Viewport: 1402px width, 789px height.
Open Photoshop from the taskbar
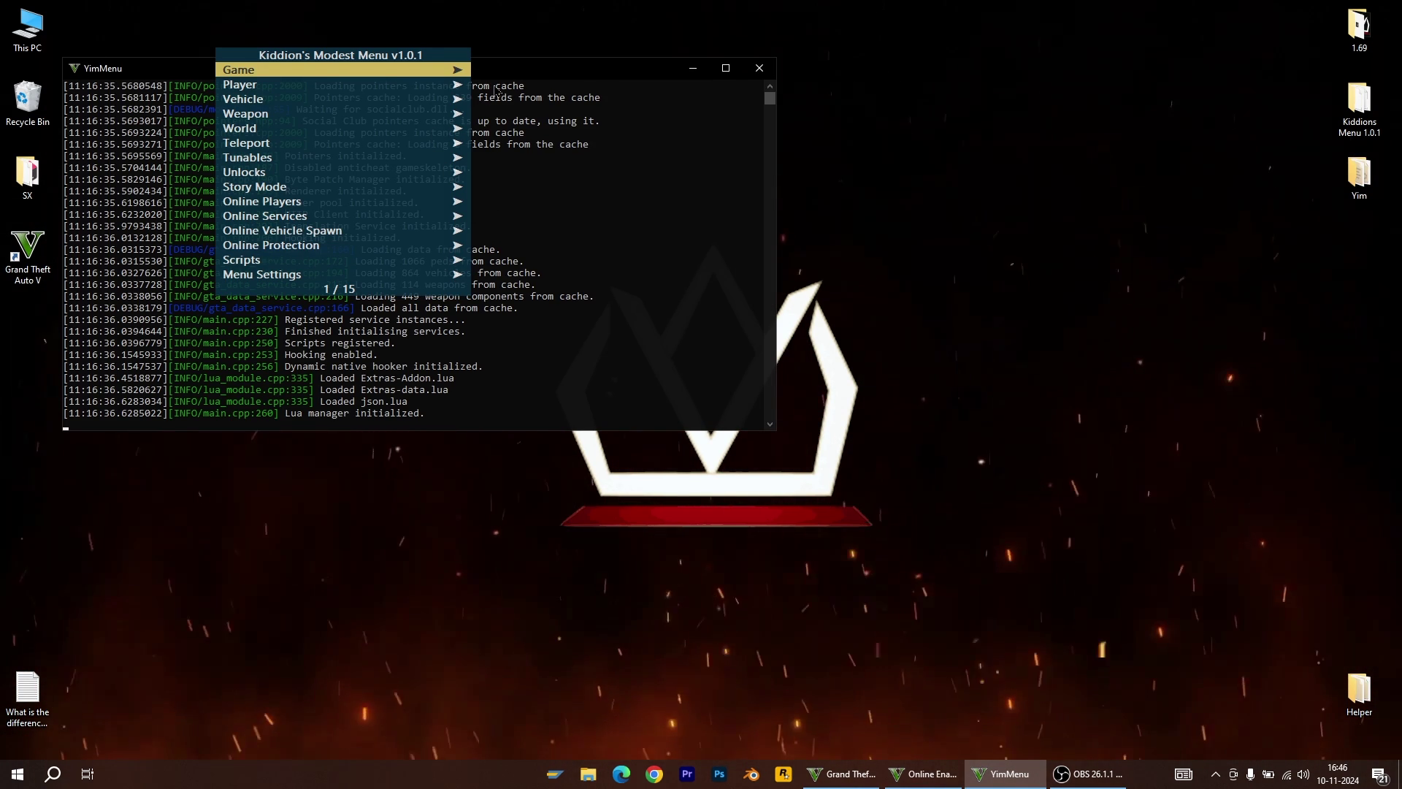pyautogui.click(x=719, y=774)
